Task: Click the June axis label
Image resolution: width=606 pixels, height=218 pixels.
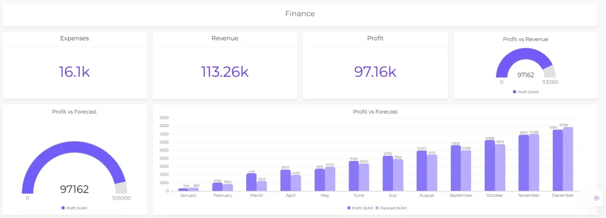Action: click(359, 196)
